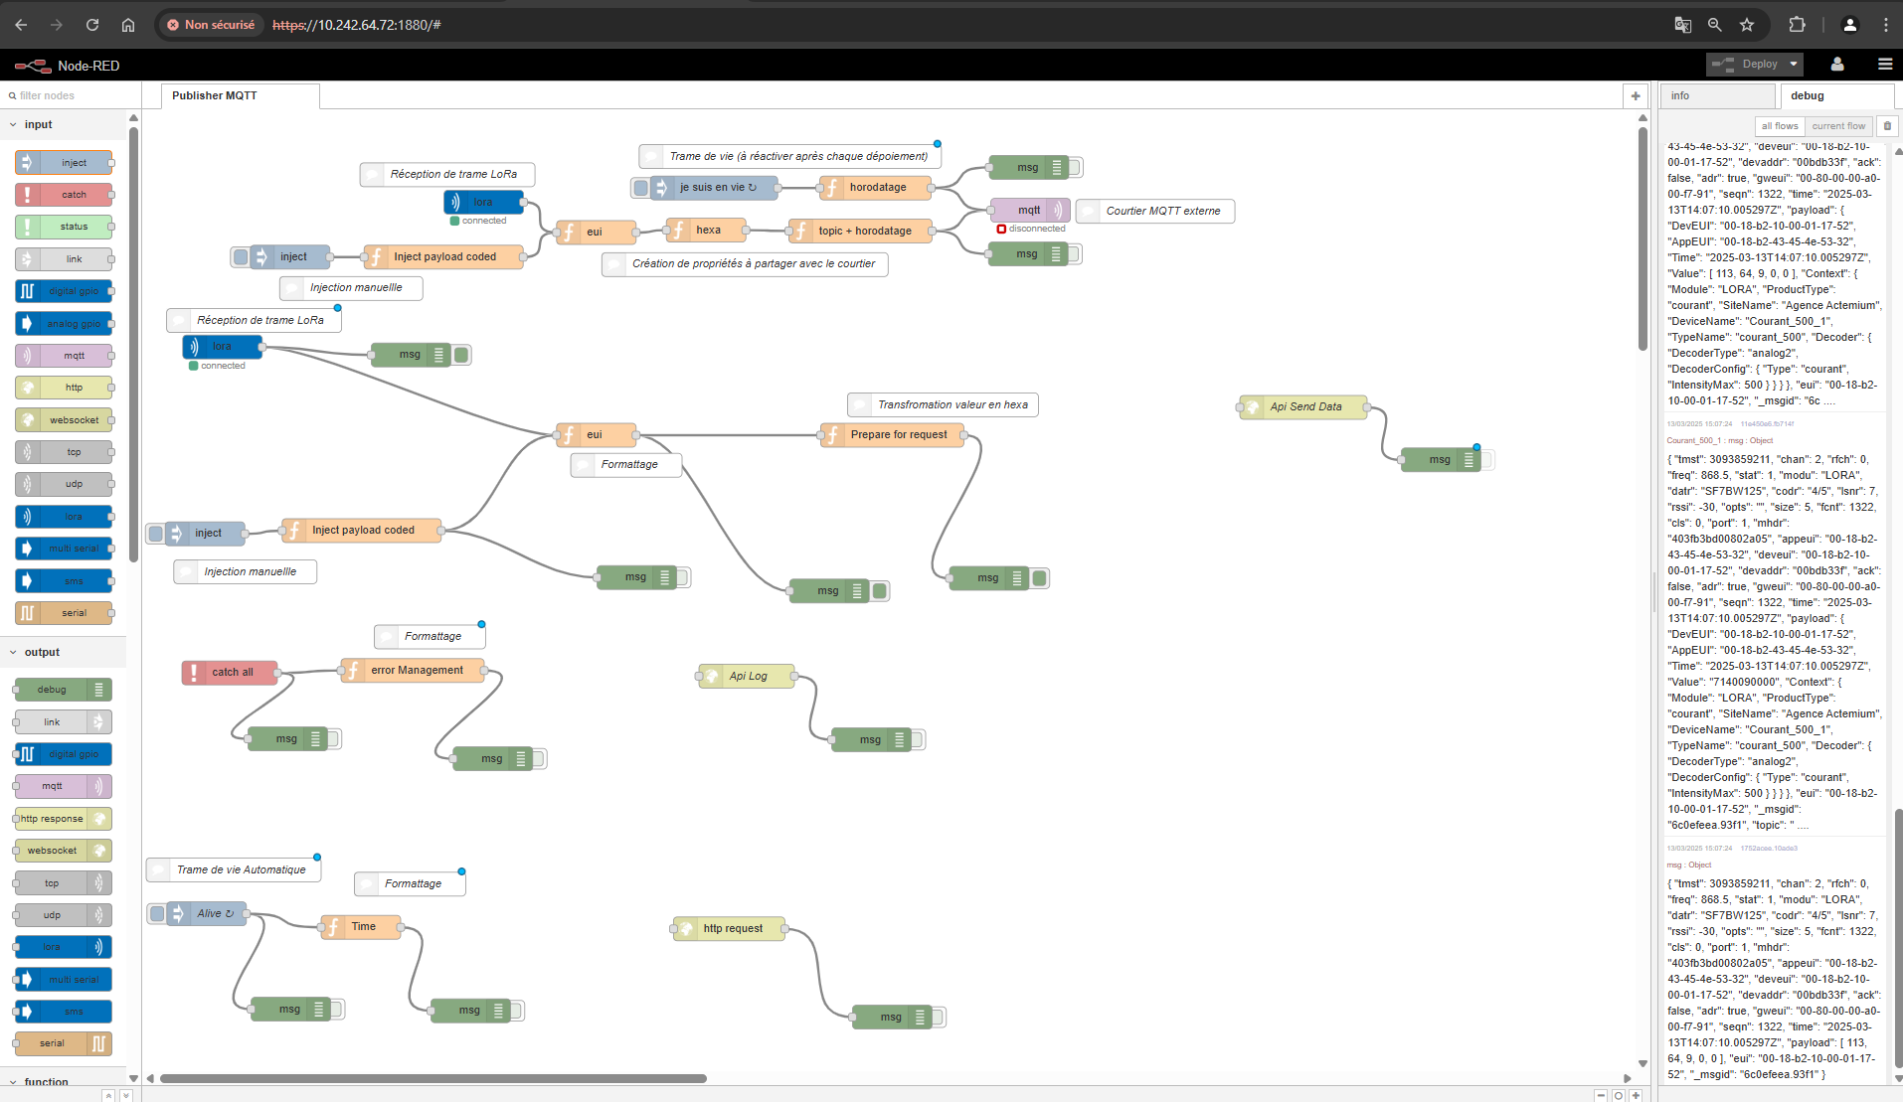Switch to the Publisher MQTT flow tab
This screenshot has height=1102, width=1903.
[240, 96]
